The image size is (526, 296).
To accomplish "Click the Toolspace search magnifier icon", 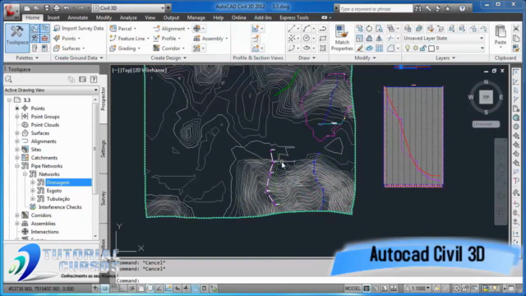I will coord(9,79).
